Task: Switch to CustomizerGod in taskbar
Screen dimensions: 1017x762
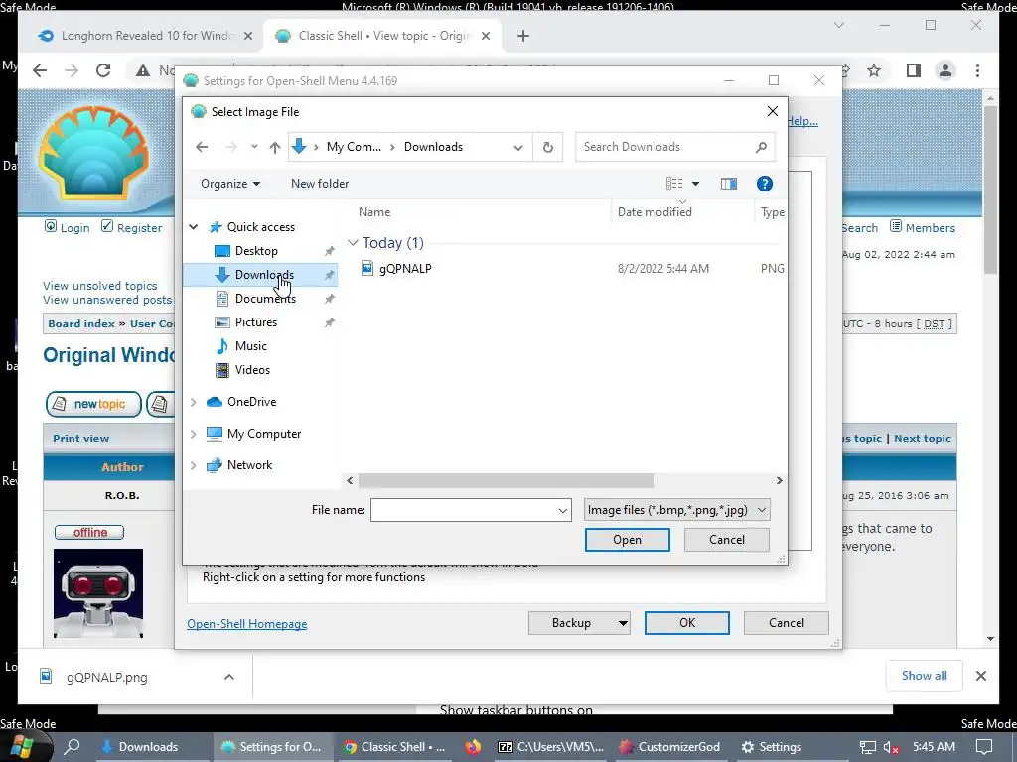Action: [x=670, y=747]
